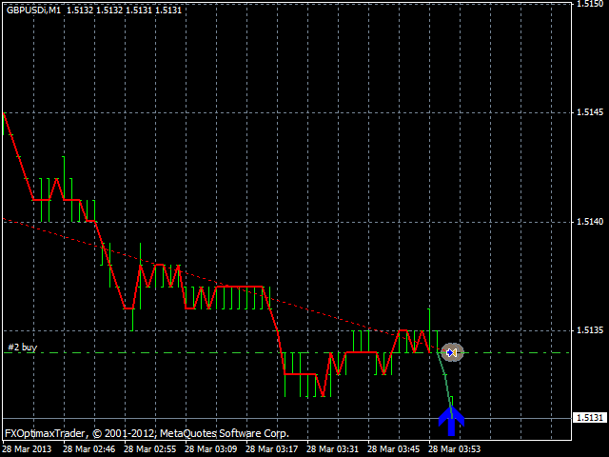This screenshot has width=609, height=457.
Task: Click the time label 28 Mar 02:46
Action: [88, 449]
